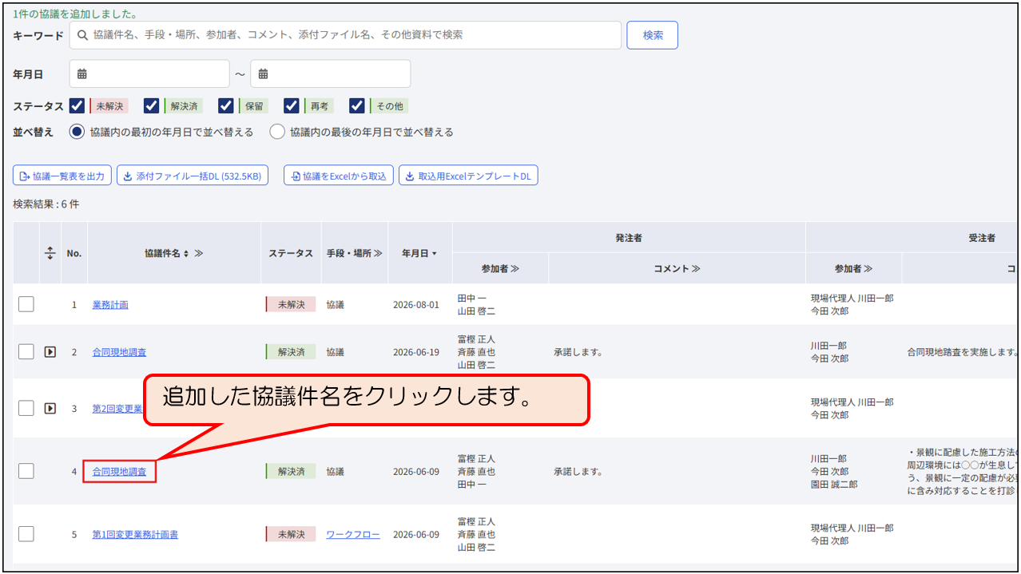Check the row 5 第1回変更業務計画書 checkbox
Screen dimensions: 1021x574
26,534
